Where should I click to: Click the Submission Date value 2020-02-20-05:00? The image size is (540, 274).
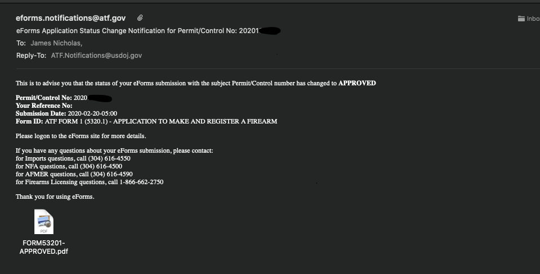(x=92, y=113)
